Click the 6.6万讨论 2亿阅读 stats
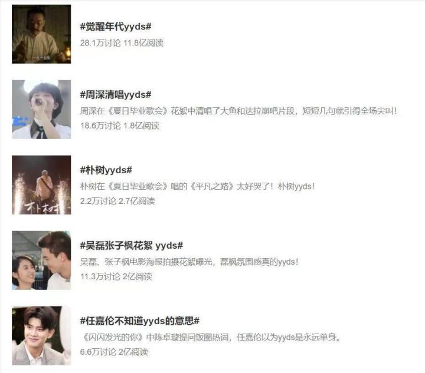The image size is (425, 373). [x=114, y=352]
